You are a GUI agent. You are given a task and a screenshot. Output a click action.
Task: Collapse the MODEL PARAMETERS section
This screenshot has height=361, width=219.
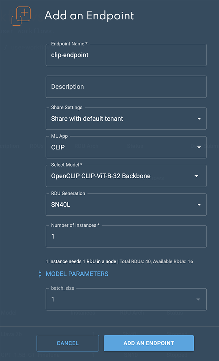77,273
